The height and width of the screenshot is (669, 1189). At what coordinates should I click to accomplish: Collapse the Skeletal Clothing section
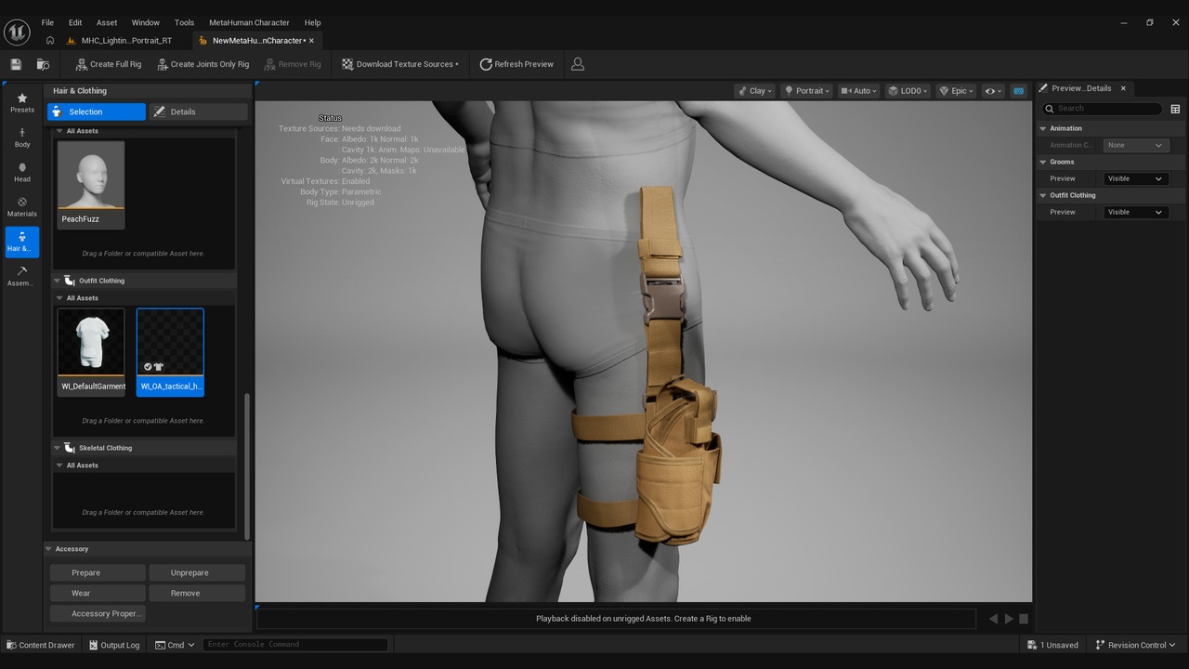57,448
